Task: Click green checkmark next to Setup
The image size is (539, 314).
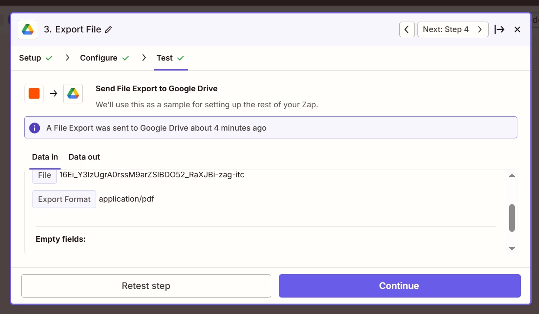Action: [49, 58]
